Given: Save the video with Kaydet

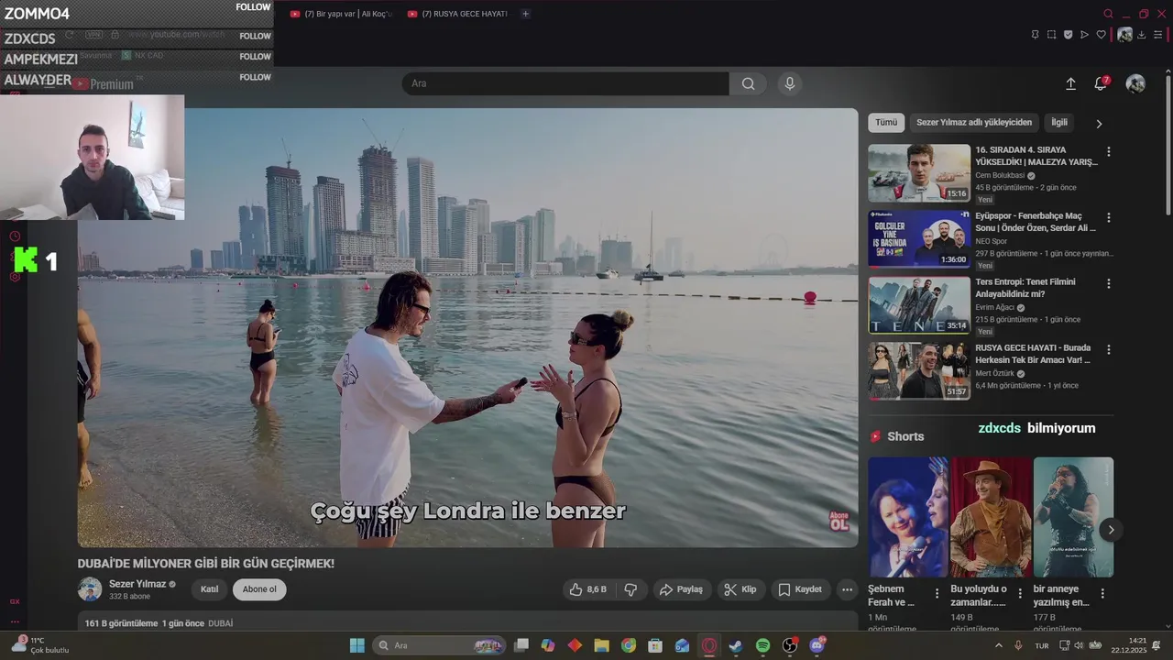Looking at the screenshot, I should pos(800,589).
